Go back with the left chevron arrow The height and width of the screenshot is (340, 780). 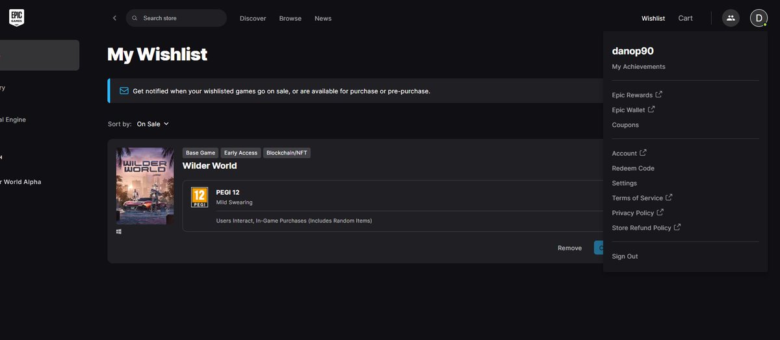pyautogui.click(x=114, y=18)
